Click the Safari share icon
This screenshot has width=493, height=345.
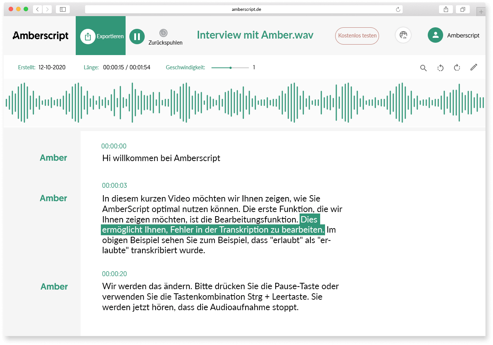point(446,9)
